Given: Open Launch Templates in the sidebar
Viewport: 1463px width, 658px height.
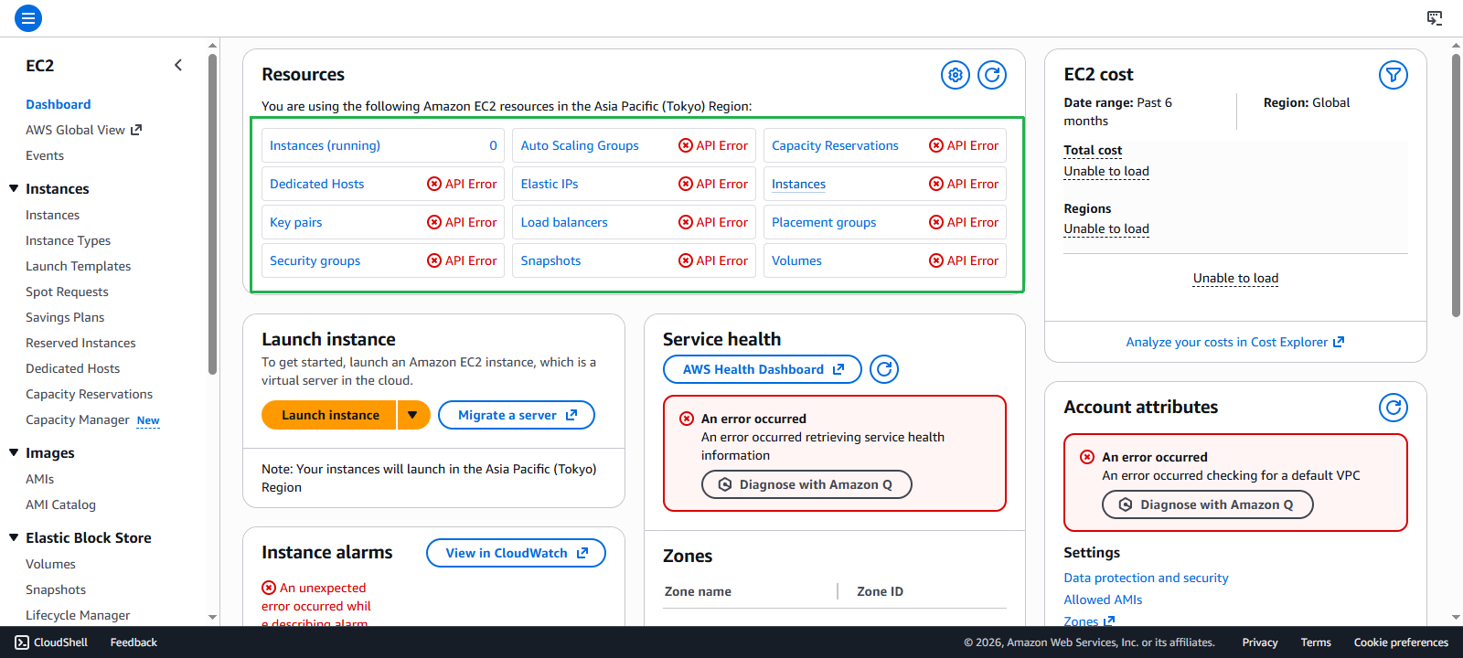Looking at the screenshot, I should (x=79, y=266).
